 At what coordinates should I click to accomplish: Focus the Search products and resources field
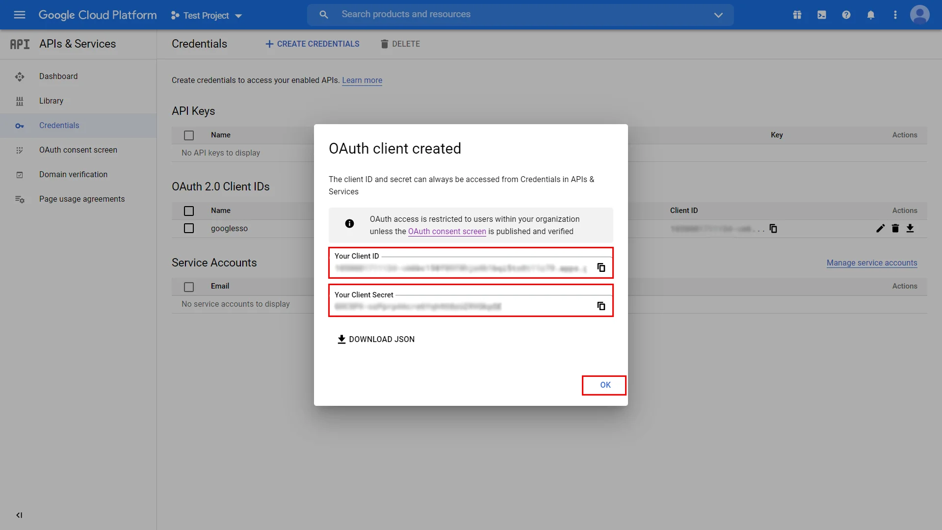point(520,15)
